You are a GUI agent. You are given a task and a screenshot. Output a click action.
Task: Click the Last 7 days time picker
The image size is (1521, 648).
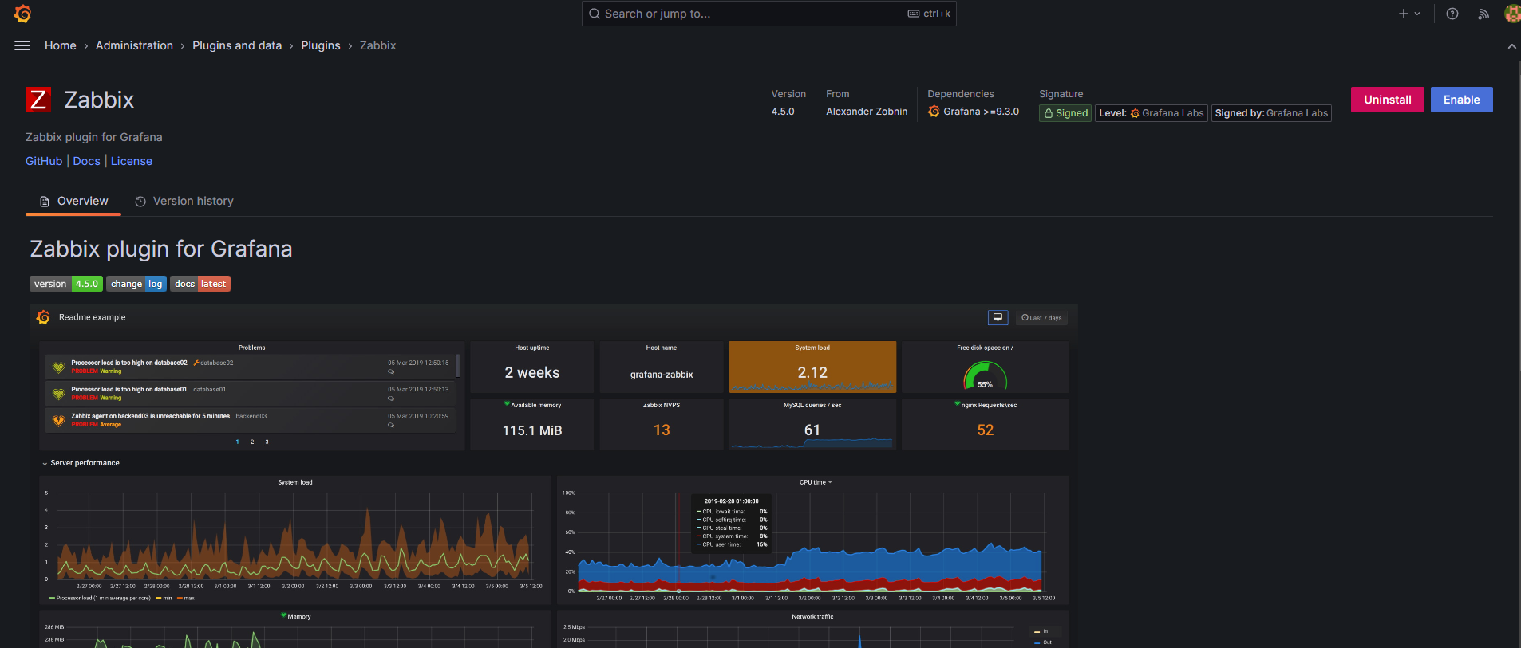[x=1041, y=318]
